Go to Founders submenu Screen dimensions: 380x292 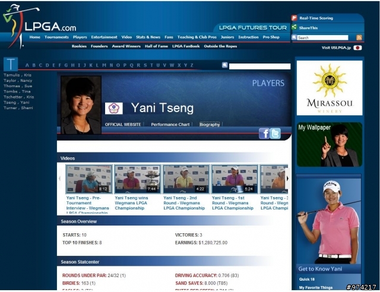(99, 46)
